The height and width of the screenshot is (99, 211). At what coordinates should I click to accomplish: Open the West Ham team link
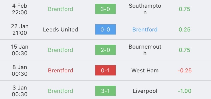click(145, 71)
